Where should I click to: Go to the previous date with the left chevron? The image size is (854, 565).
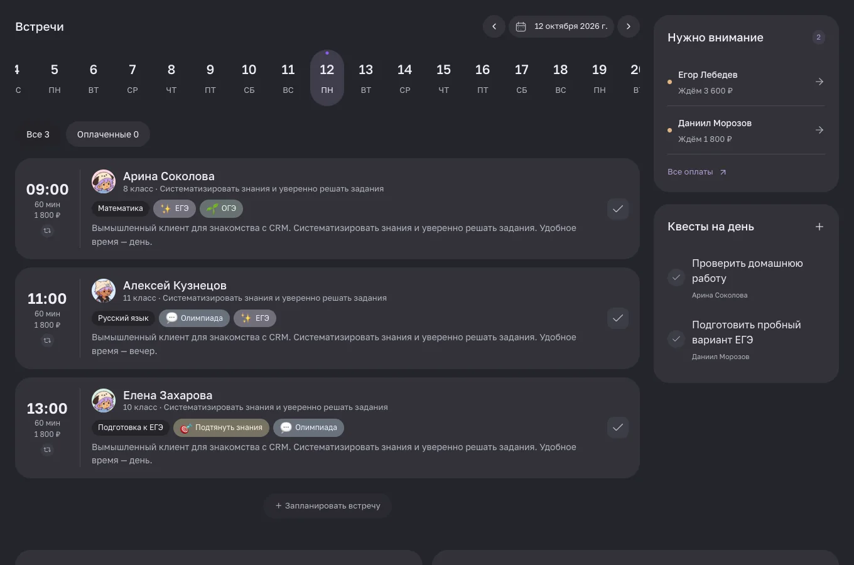(494, 26)
